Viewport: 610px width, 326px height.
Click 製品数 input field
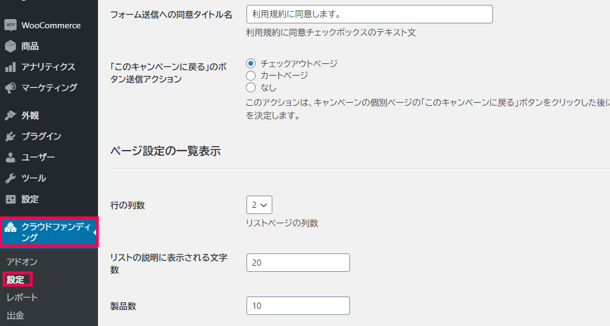click(x=298, y=306)
